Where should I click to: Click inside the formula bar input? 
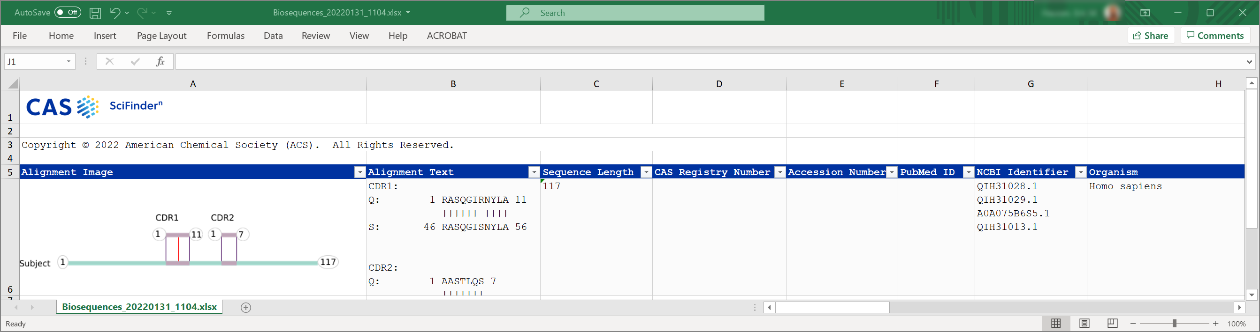(709, 61)
